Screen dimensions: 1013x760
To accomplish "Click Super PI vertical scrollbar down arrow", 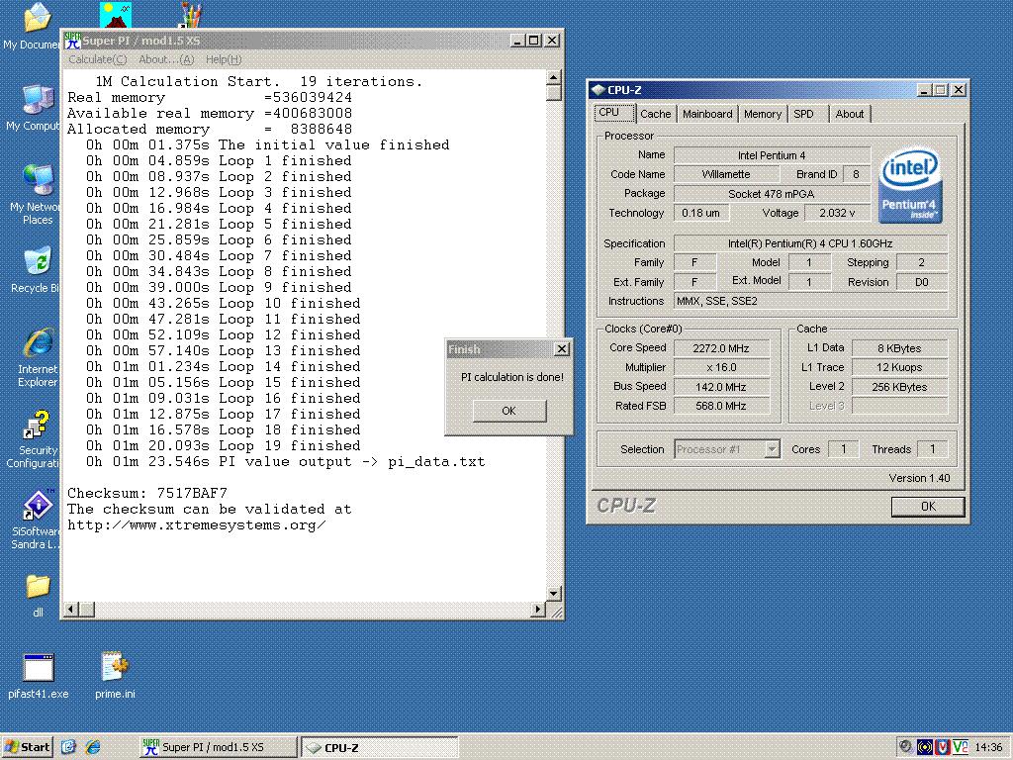I will tap(554, 594).
